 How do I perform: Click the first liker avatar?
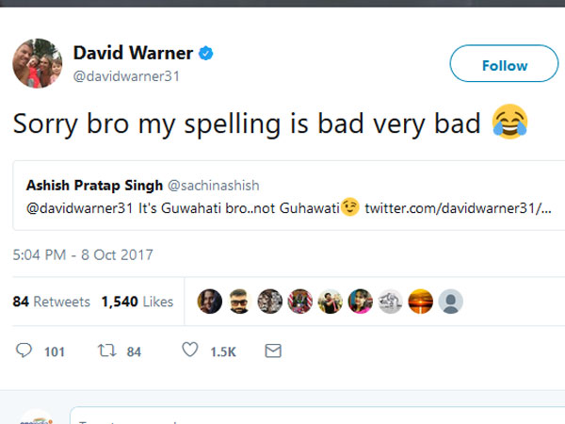(210, 302)
